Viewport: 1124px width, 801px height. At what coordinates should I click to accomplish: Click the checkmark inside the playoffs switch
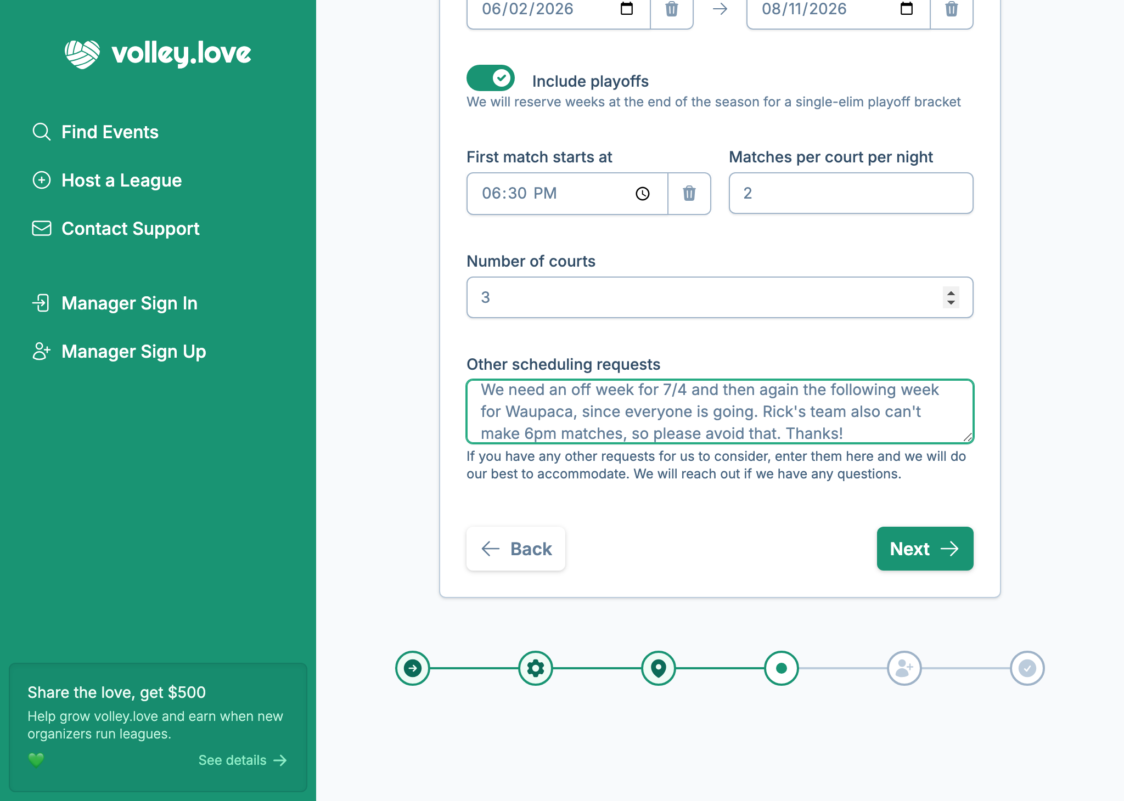[x=501, y=78]
